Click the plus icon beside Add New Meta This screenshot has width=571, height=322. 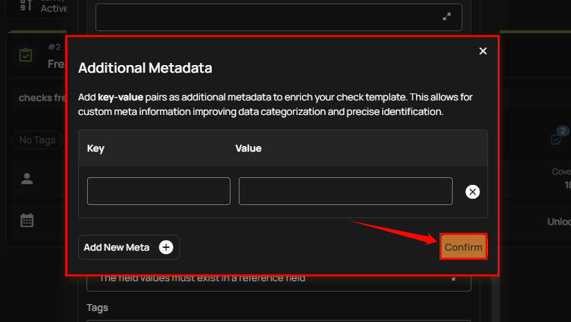[166, 247]
